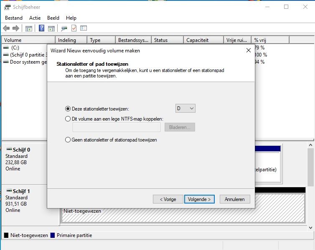315x250 pixels.
Task: Click the '232,88 GB' Schijf 0 size text
Action: (16, 162)
